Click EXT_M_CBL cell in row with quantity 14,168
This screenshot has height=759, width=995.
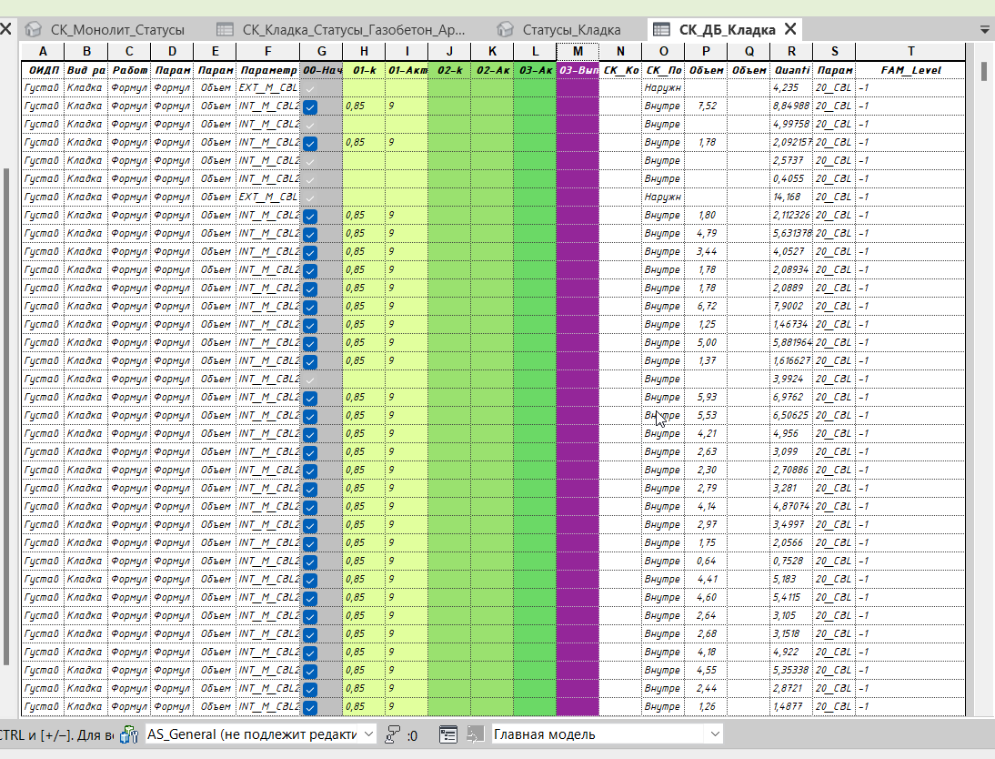(x=267, y=197)
